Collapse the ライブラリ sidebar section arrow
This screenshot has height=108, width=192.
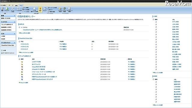pos(14,22)
